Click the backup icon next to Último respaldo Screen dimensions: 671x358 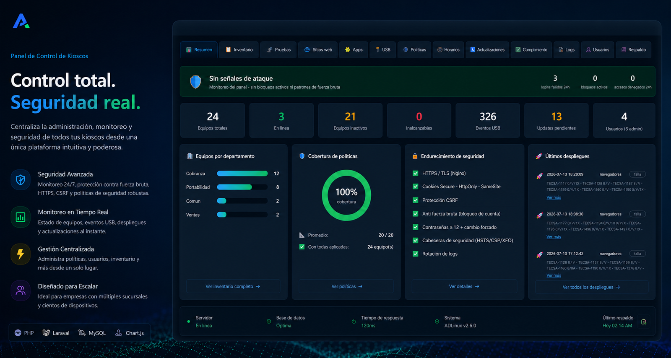[x=644, y=322]
